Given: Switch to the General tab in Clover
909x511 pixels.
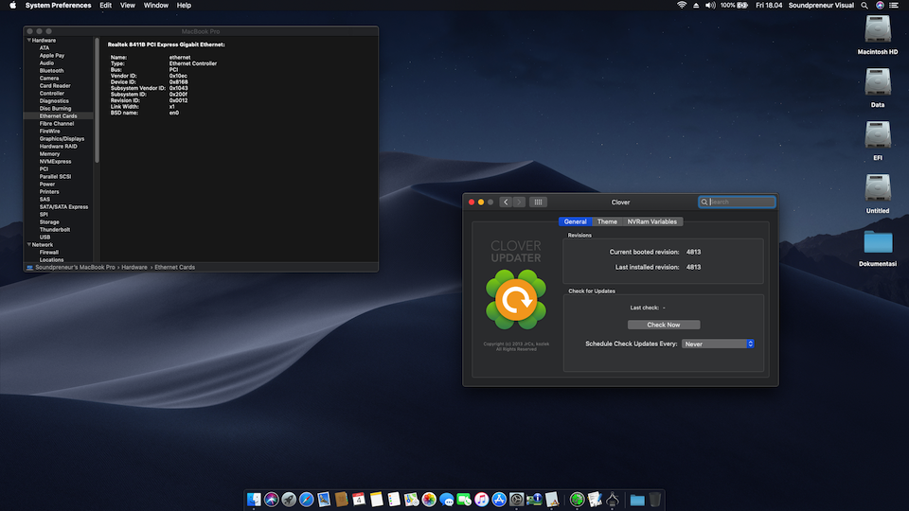Looking at the screenshot, I should [x=575, y=221].
